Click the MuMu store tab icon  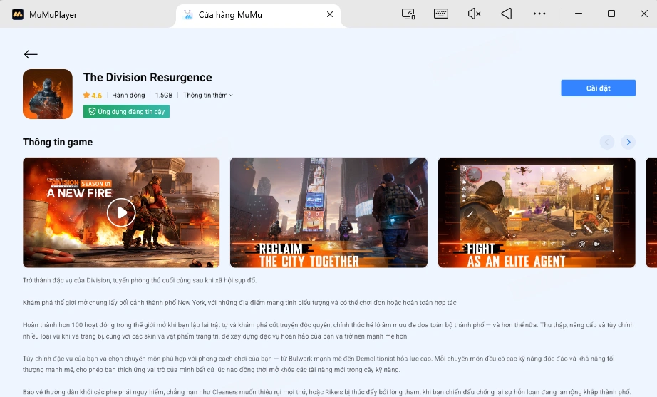point(188,15)
